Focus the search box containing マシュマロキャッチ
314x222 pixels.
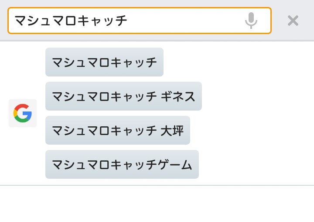[122, 21]
